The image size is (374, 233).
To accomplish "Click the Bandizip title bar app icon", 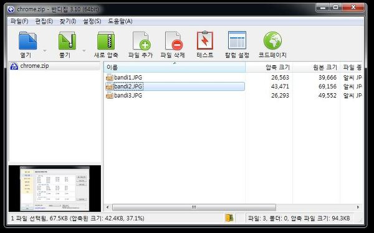I will [x=11, y=9].
